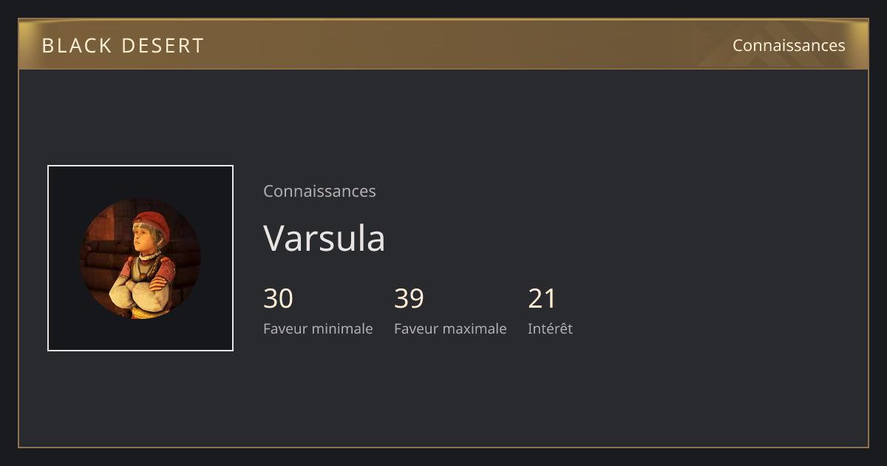Screen dimensions: 887x466
Task: Click the BLACK DESERT title logo
Action: pyautogui.click(x=123, y=46)
